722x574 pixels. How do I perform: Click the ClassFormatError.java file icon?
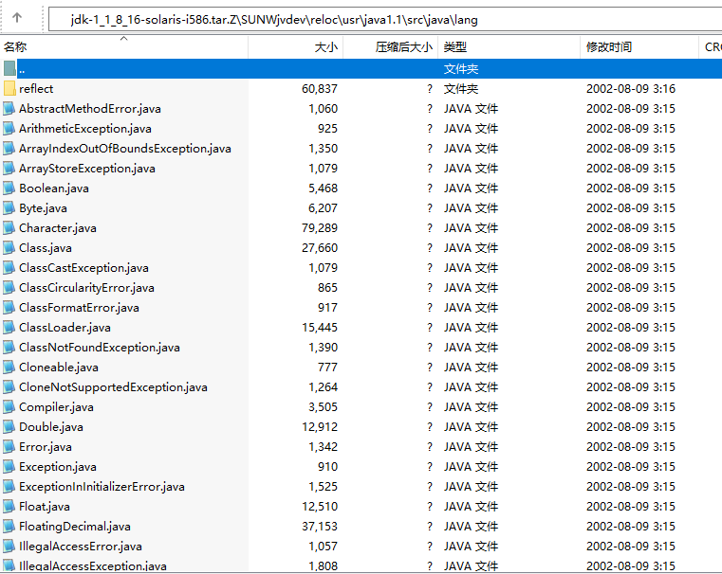point(9,308)
